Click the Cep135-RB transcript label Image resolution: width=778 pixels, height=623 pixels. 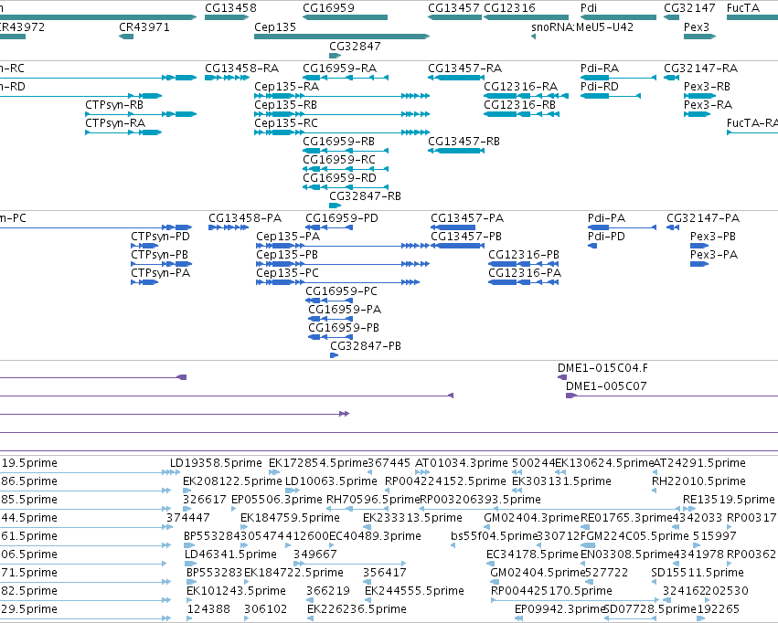[285, 104]
